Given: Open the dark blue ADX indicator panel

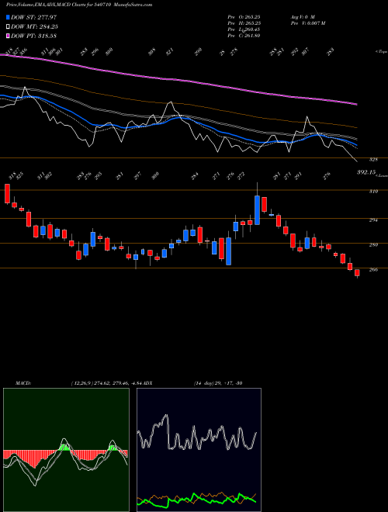Looking at the screenshot, I should tap(199, 450).
